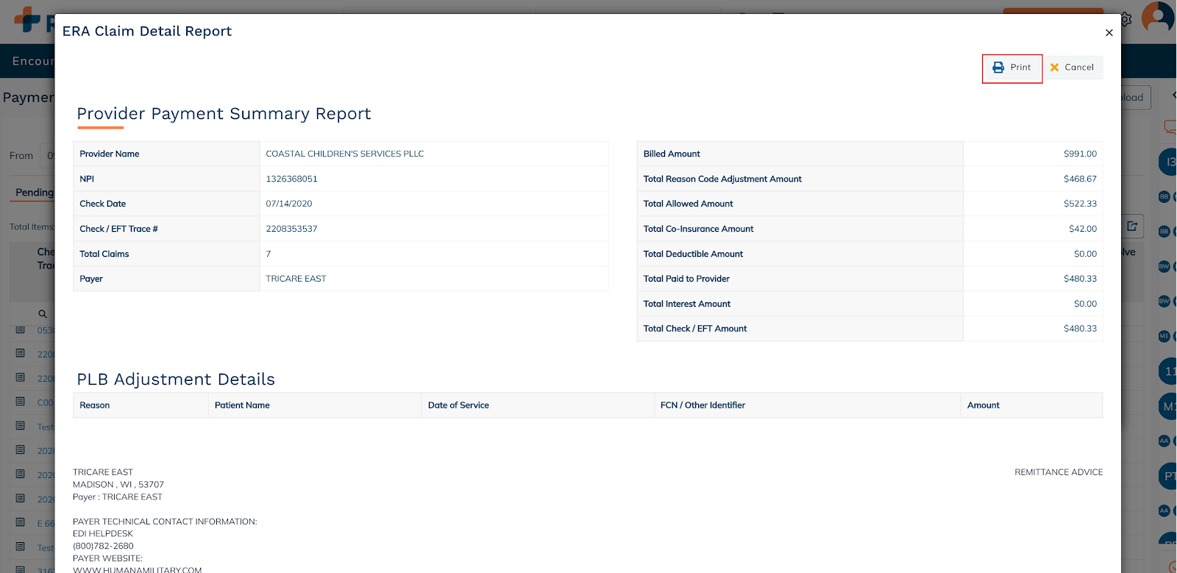Click the Reason column header

95,405
